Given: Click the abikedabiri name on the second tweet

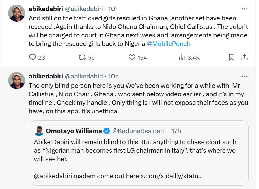Looking at the screenshot, I should [x=46, y=76].
